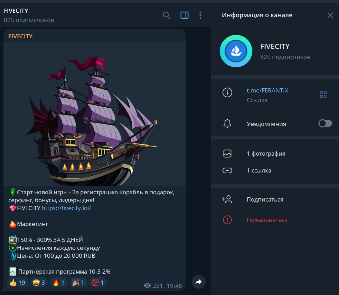Open the three-dot channel menu
Image resolution: width=339 pixels, height=295 pixels.
click(200, 15)
